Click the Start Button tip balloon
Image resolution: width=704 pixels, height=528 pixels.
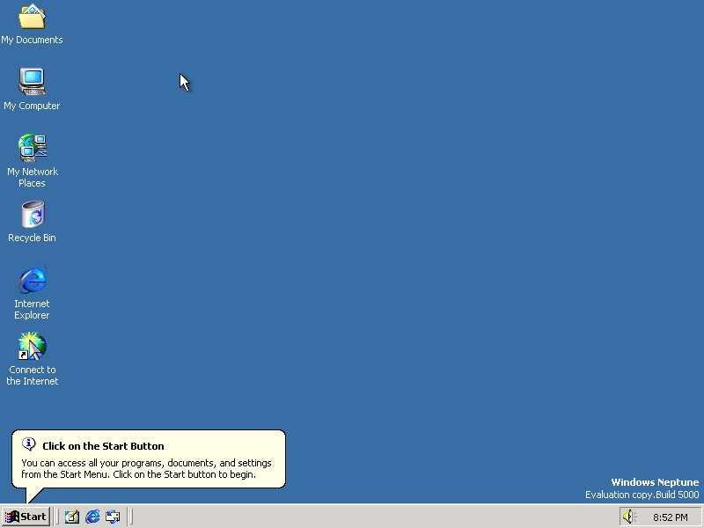click(149, 459)
